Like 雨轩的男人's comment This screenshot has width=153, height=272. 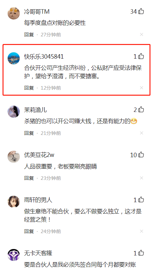point(141,200)
